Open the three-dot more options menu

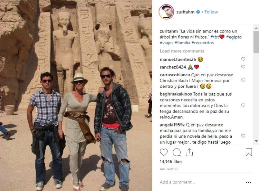pyautogui.click(x=248, y=182)
